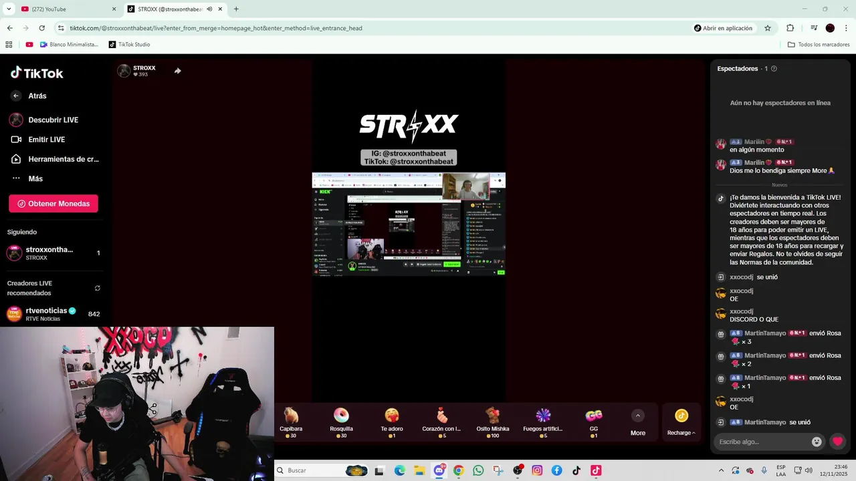Image resolution: width=856 pixels, height=481 pixels.
Task: Open Espectadores help info icon
Action: pyautogui.click(x=774, y=69)
